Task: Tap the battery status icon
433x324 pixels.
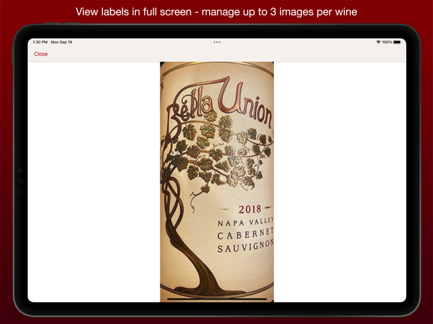Action: tap(397, 42)
